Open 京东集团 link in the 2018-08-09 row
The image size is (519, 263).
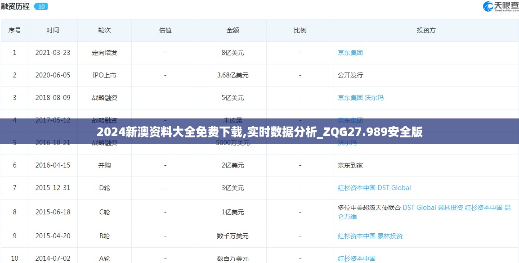[350, 98]
